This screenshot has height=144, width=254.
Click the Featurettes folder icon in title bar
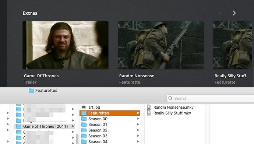tap(31, 90)
